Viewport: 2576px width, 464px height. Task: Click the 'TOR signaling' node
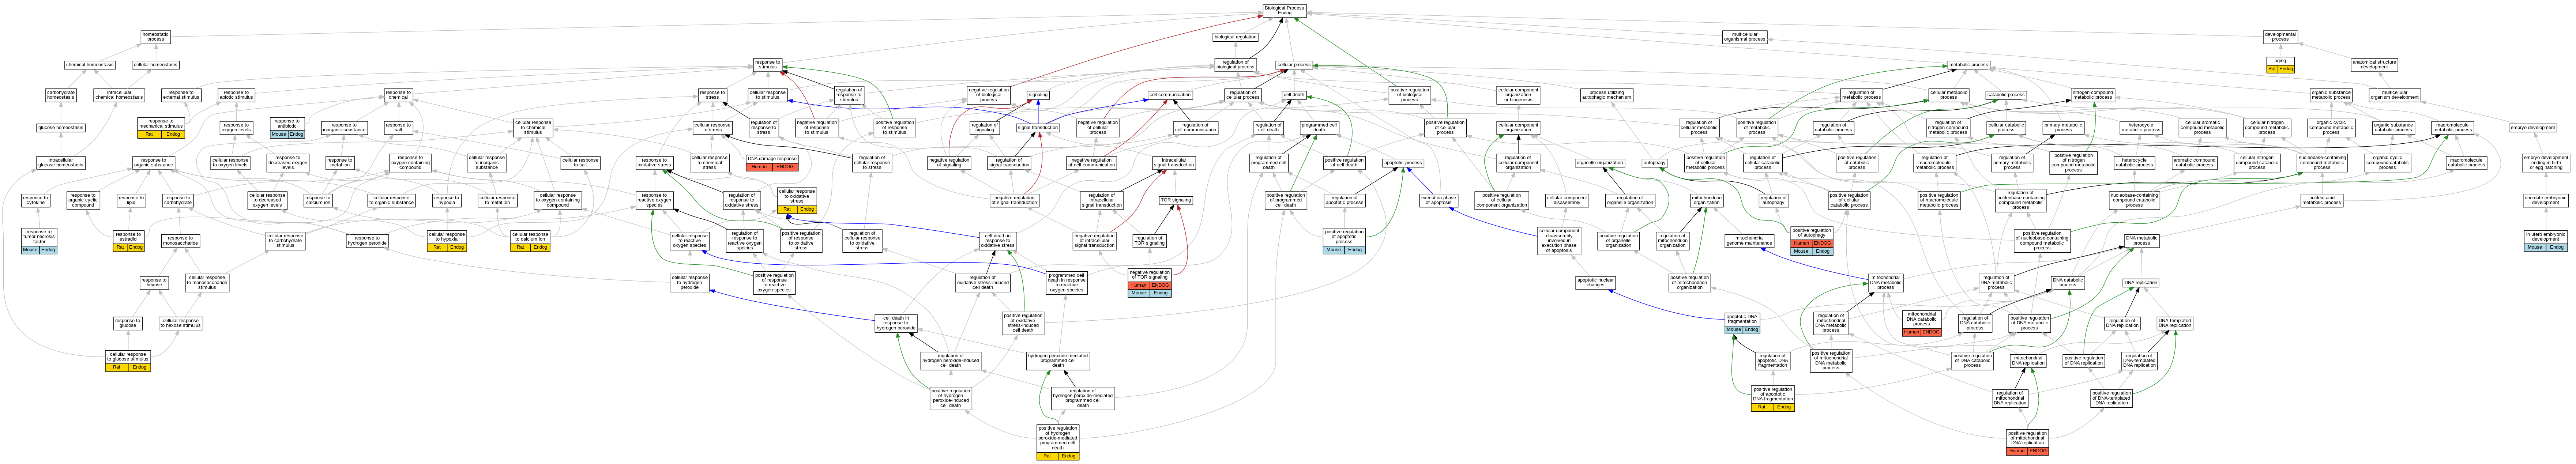coord(1176,200)
